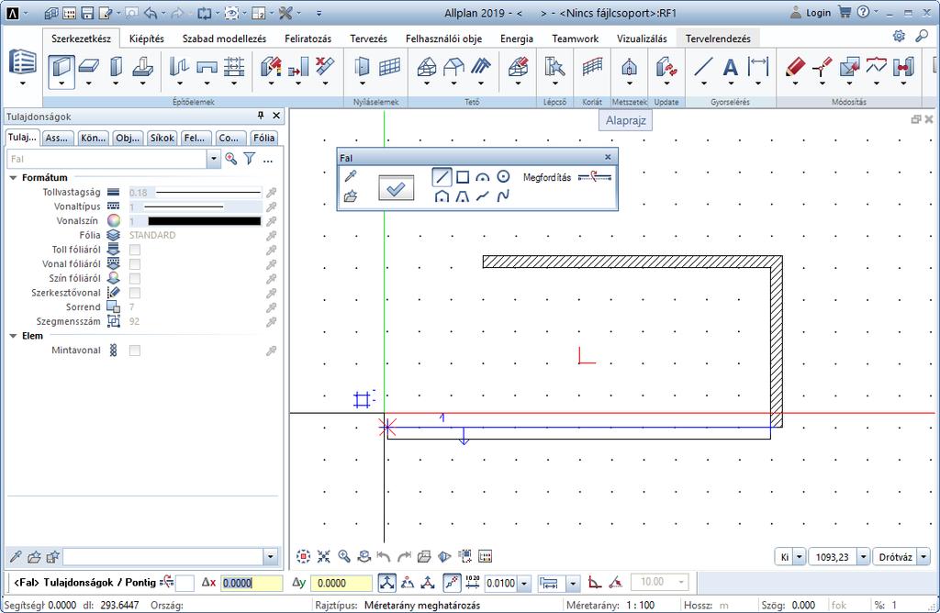The image size is (940, 613).
Task: Toggle the Vonal fóliáról checkbox
Action: (x=135, y=264)
